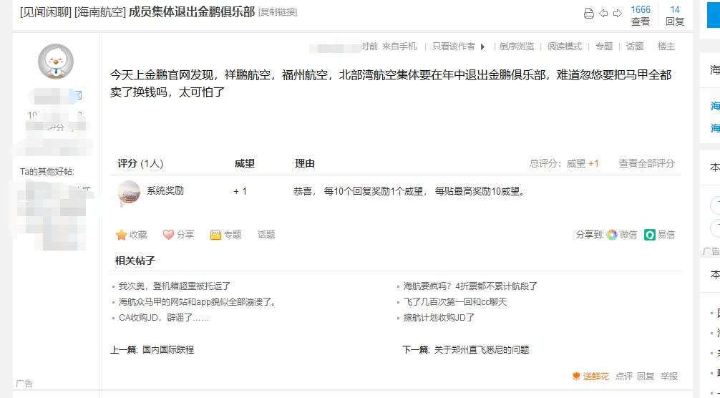This screenshot has width=720, height=398.
Task: Open 查看全部评分 link
Action: point(646,163)
